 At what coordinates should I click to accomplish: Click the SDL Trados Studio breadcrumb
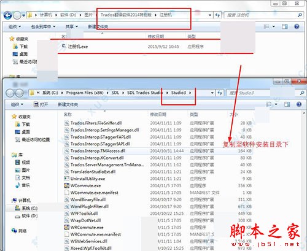[145, 93]
